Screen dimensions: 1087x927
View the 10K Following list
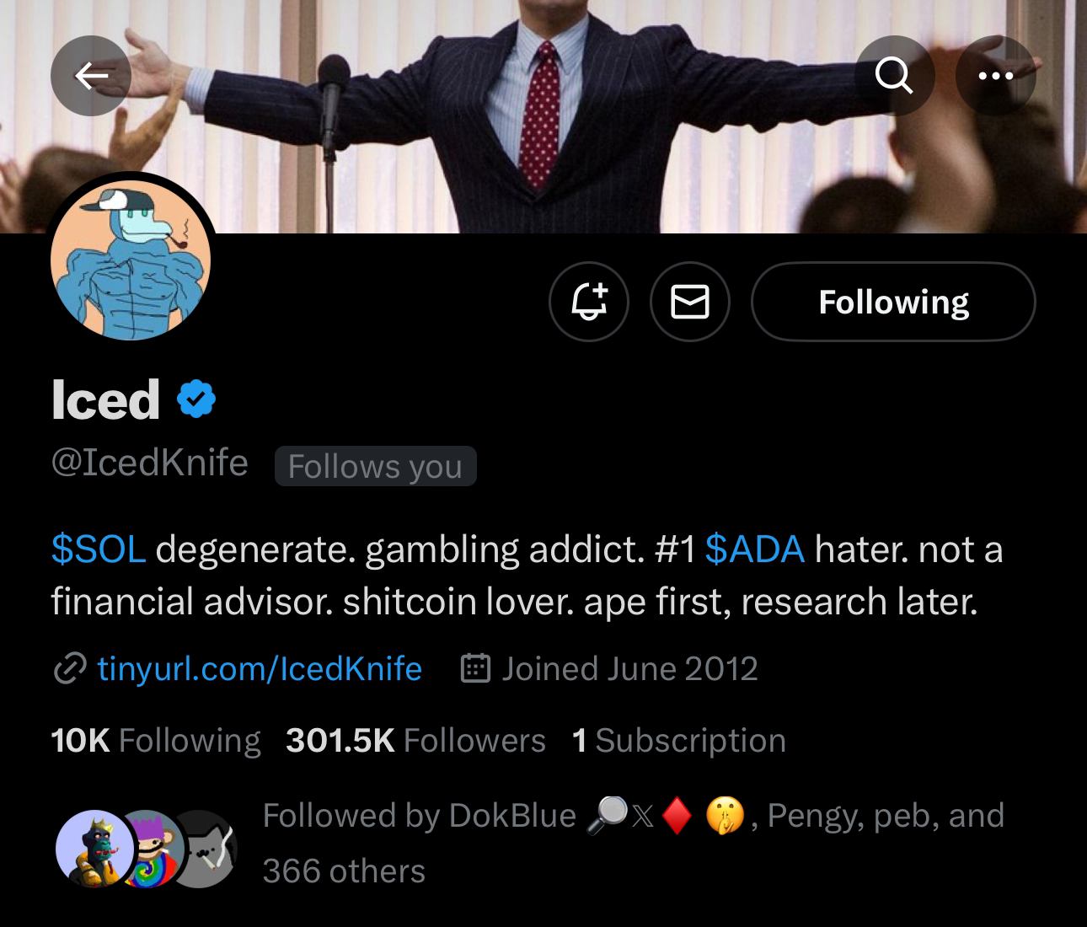tap(156, 741)
